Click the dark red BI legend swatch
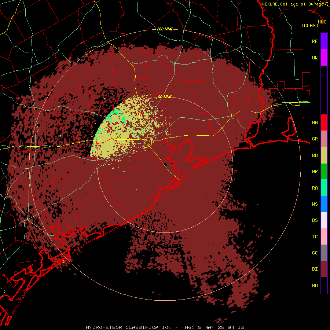Image resolution: width=330 pixels, height=330 pixels. point(324,269)
